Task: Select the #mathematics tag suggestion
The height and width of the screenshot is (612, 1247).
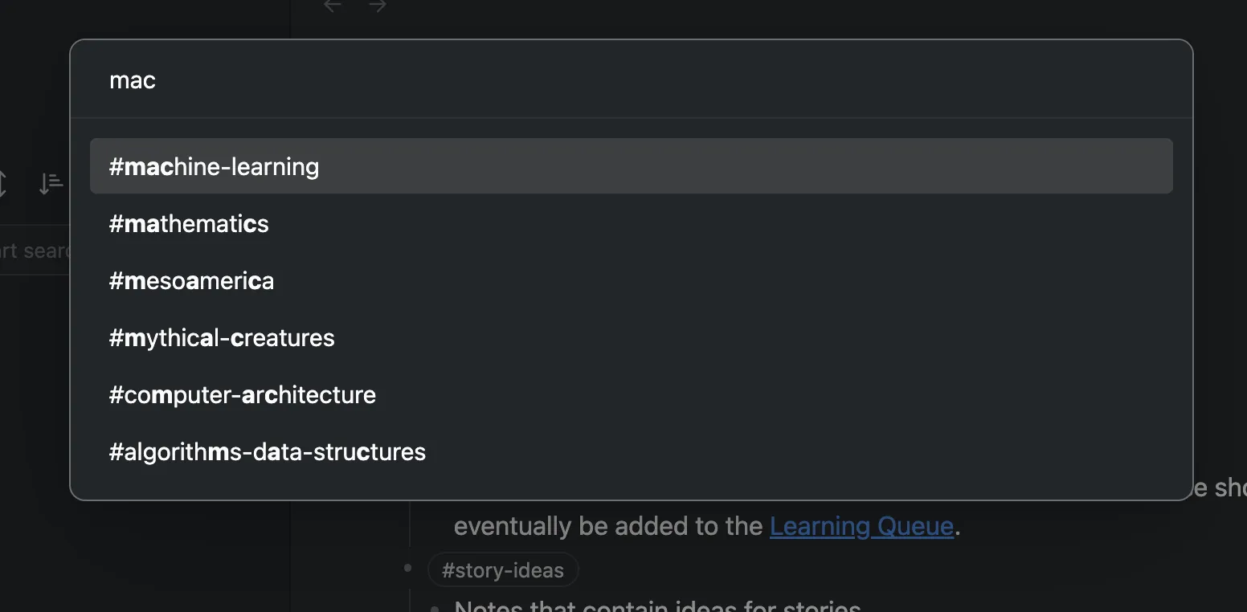Action: pos(188,223)
